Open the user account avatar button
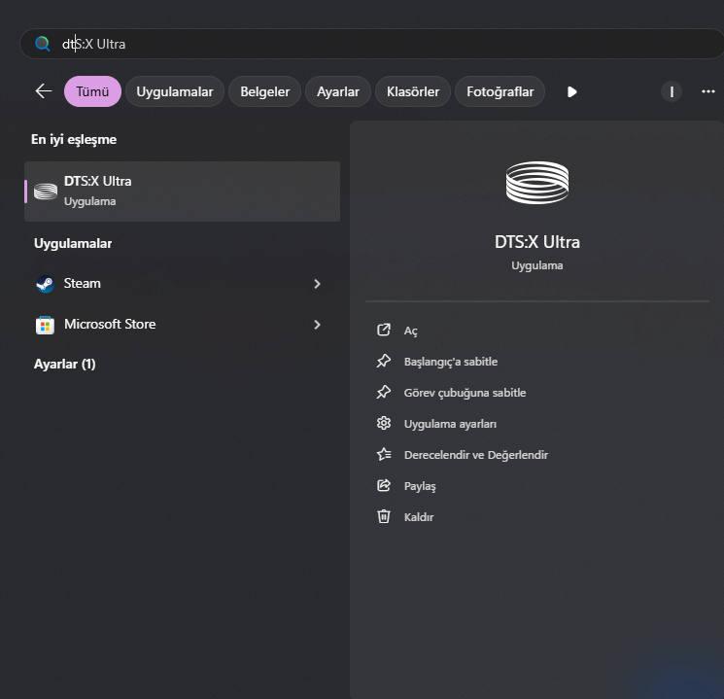This screenshot has width=724, height=699. point(672,92)
